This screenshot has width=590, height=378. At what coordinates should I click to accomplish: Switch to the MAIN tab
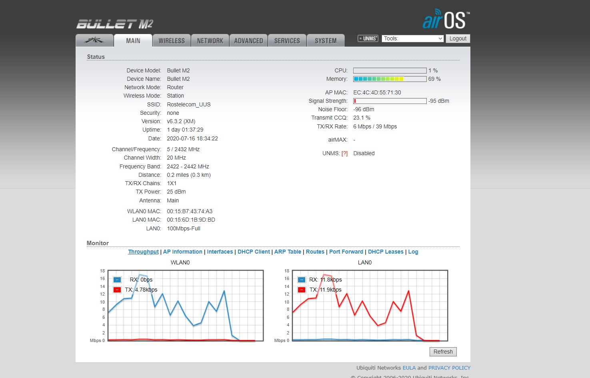click(133, 40)
